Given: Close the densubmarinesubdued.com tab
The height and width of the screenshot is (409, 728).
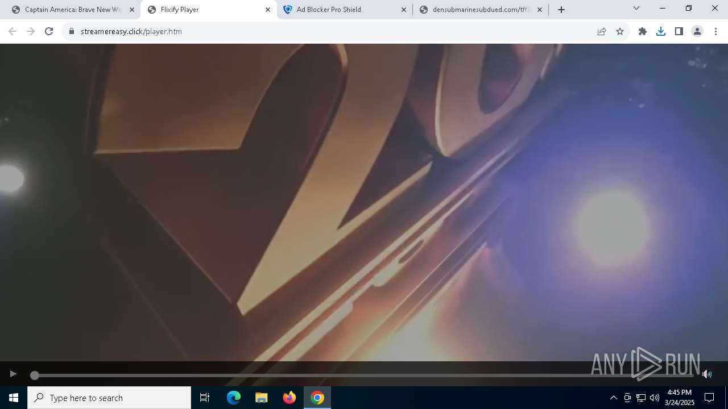Looking at the screenshot, I should click(x=540, y=10).
